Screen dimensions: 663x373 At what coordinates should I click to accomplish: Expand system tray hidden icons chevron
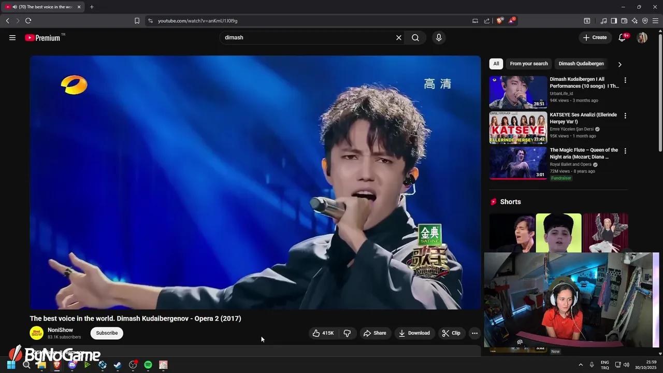581,365
